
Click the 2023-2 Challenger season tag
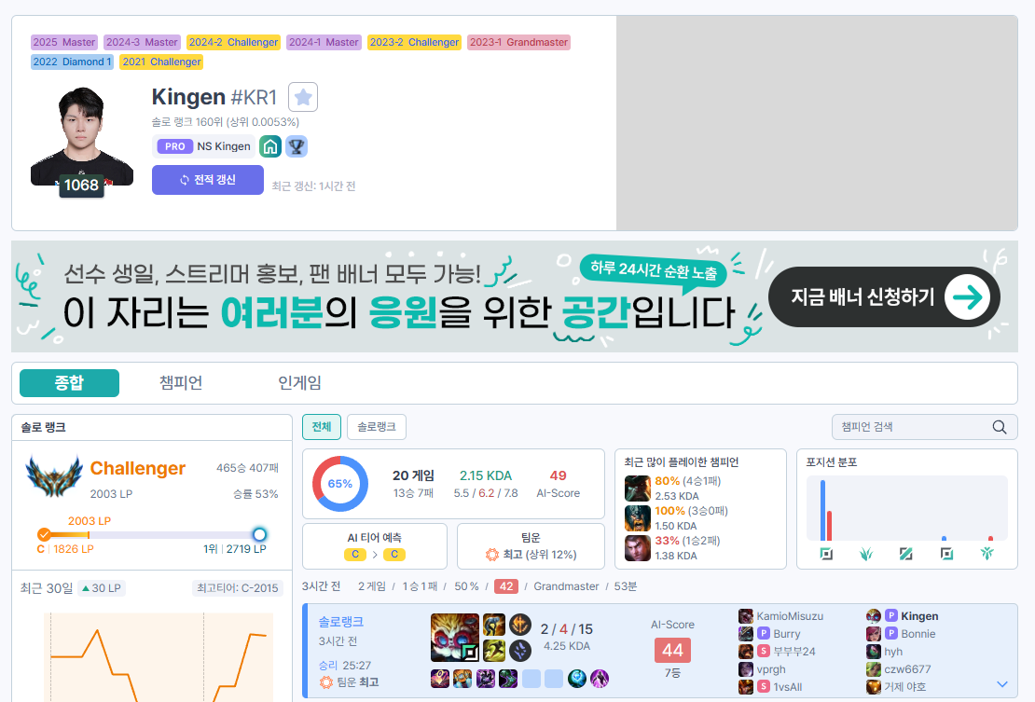(x=414, y=42)
